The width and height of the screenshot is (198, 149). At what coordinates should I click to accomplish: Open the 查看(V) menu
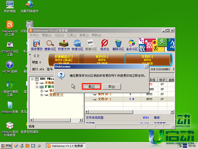coord(84,35)
